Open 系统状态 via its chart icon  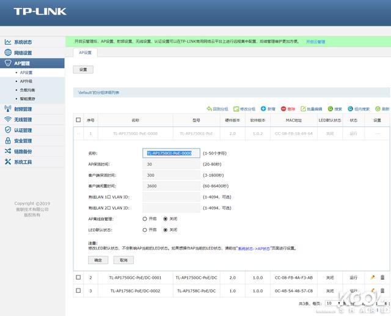(8, 42)
